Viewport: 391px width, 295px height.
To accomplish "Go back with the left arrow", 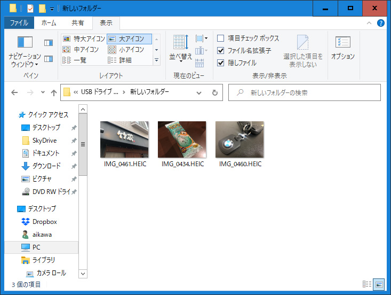I will pyautogui.click(x=14, y=92).
